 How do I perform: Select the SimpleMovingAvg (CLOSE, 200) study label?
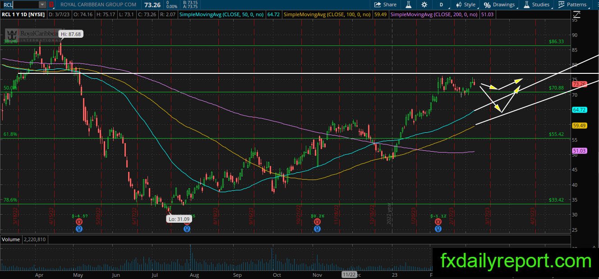(435, 14)
